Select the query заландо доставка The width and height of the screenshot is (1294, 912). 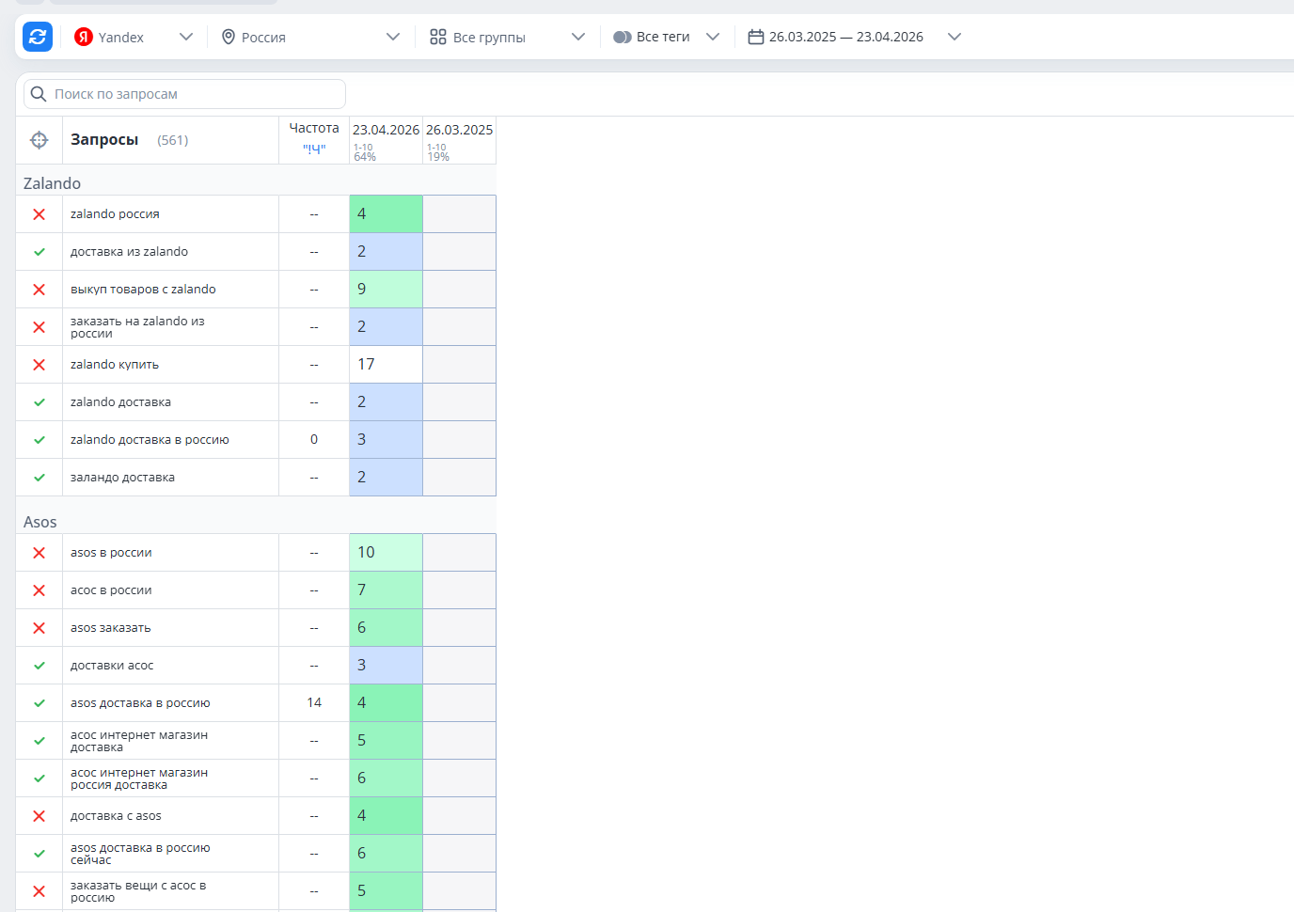click(x=122, y=478)
